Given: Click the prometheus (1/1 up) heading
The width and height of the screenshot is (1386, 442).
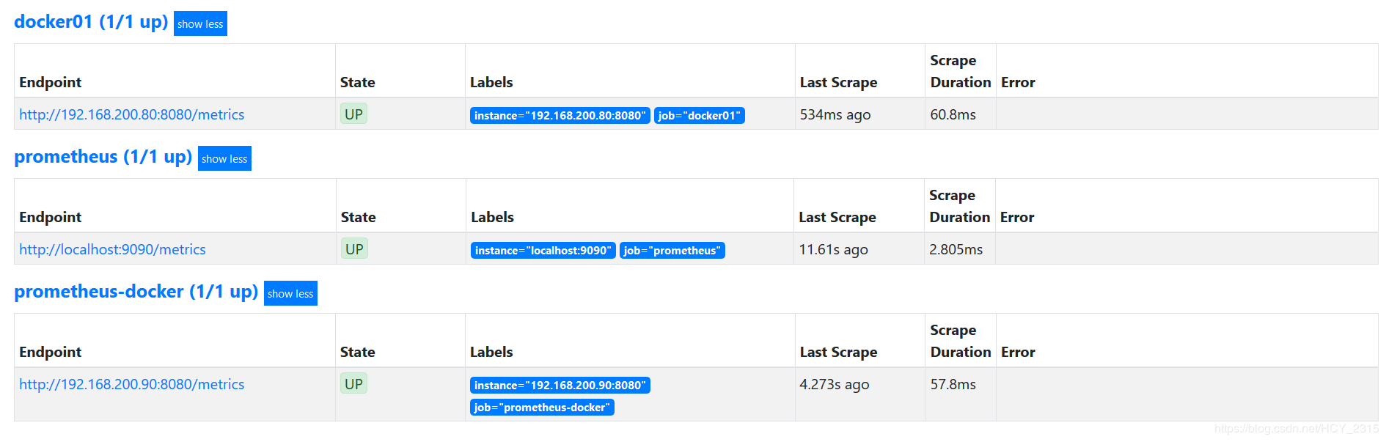Looking at the screenshot, I should (103, 157).
